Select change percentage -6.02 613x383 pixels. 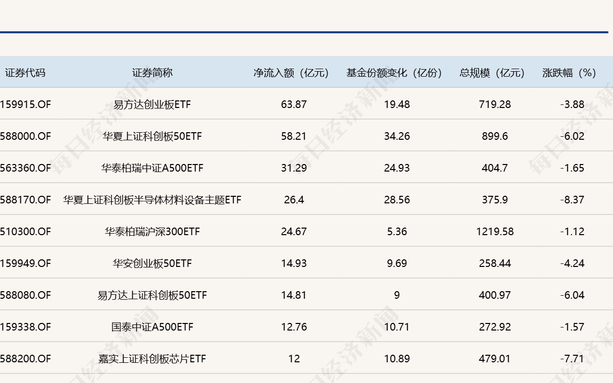pos(572,136)
